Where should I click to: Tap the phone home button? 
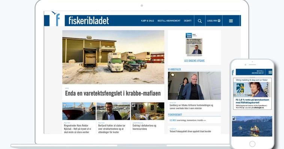[252, 144]
